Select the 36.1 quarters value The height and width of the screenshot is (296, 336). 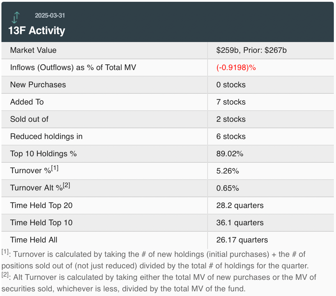tap(240, 223)
